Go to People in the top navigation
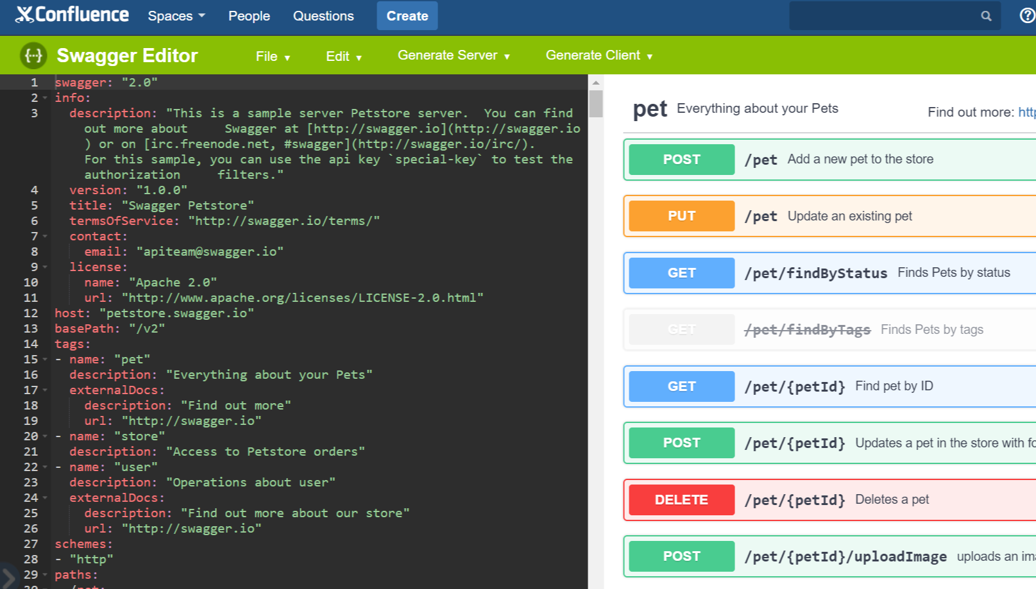 click(249, 16)
